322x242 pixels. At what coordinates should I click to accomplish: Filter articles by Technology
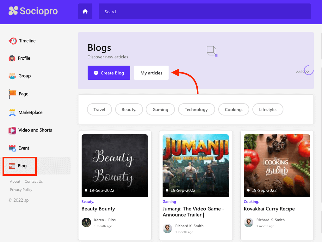pyautogui.click(x=196, y=109)
